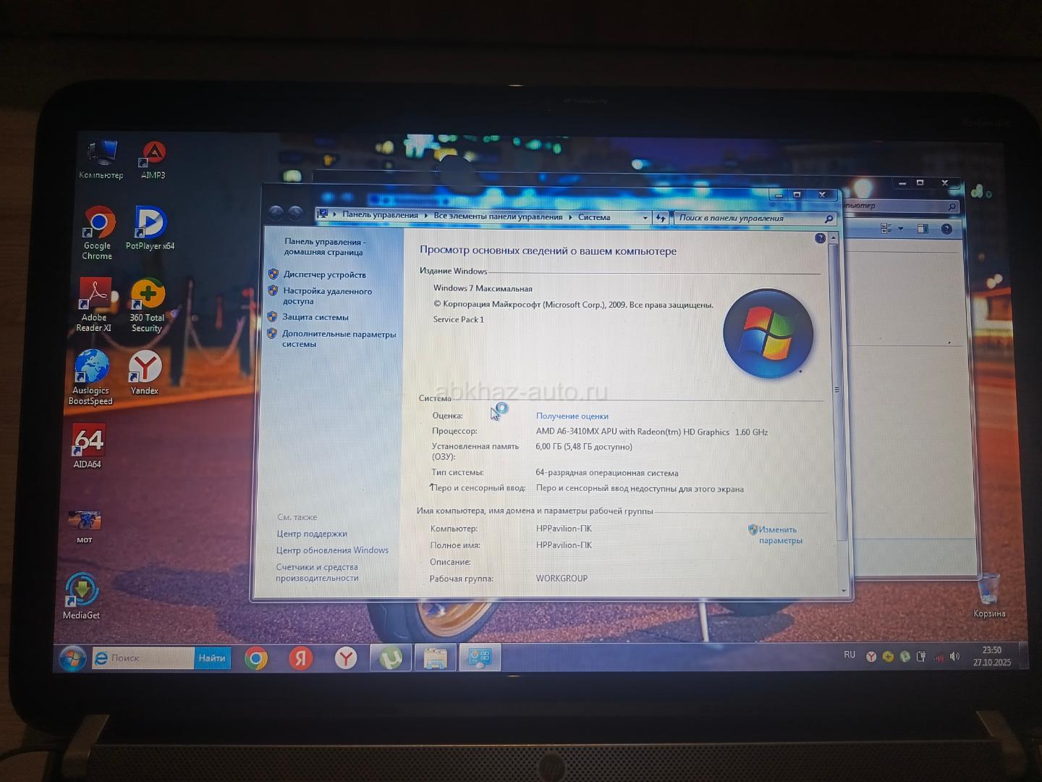Open the PotPlayer x64 desktop icon
Image resolution: width=1042 pixels, height=782 pixels.
(151, 225)
